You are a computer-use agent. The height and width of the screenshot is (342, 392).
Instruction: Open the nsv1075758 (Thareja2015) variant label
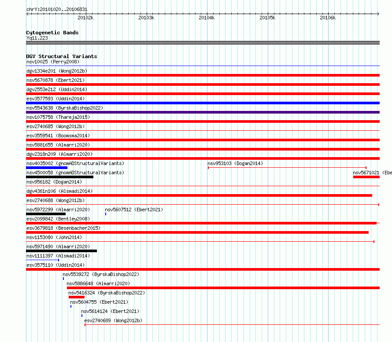point(58,117)
